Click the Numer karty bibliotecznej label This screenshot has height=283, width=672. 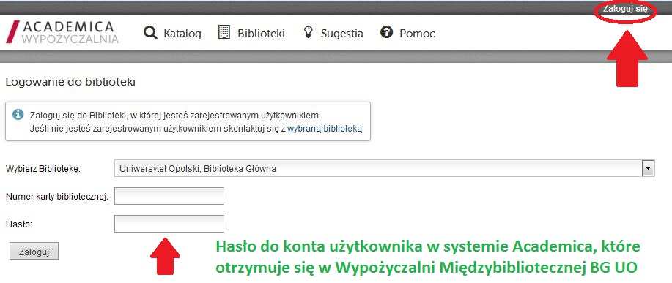click(57, 197)
